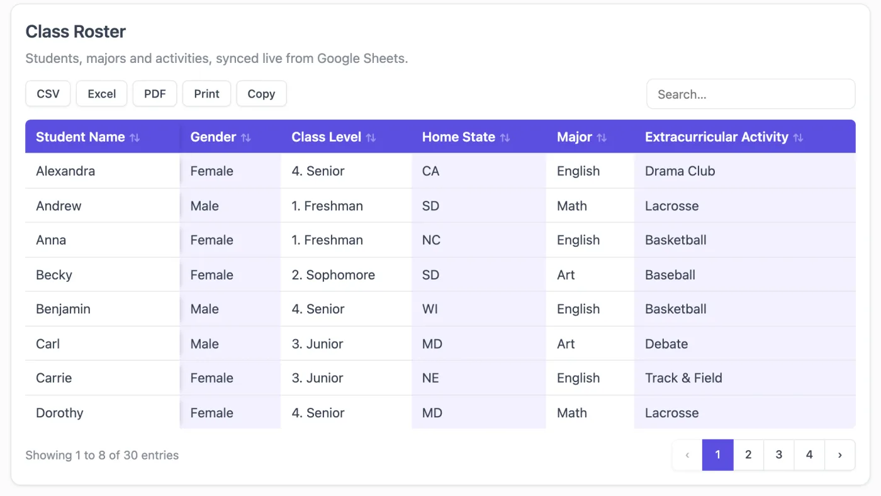
Task: Jump to page 2 of entries
Action: click(748, 455)
